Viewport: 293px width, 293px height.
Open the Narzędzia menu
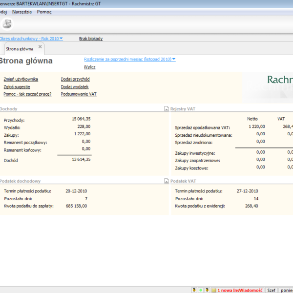pos(22,12)
